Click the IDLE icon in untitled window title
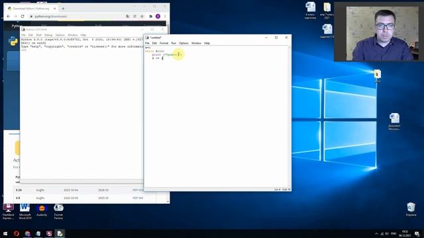Viewport: 424px width, 238px height. pos(147,38)
